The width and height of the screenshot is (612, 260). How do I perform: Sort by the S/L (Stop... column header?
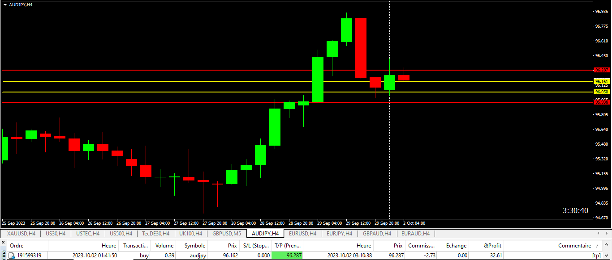(x=256, y=246)
